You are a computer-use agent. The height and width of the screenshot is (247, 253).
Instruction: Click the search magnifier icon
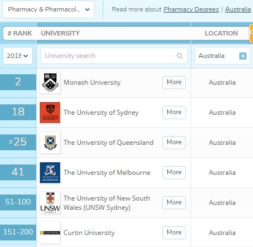coord(180,56)
